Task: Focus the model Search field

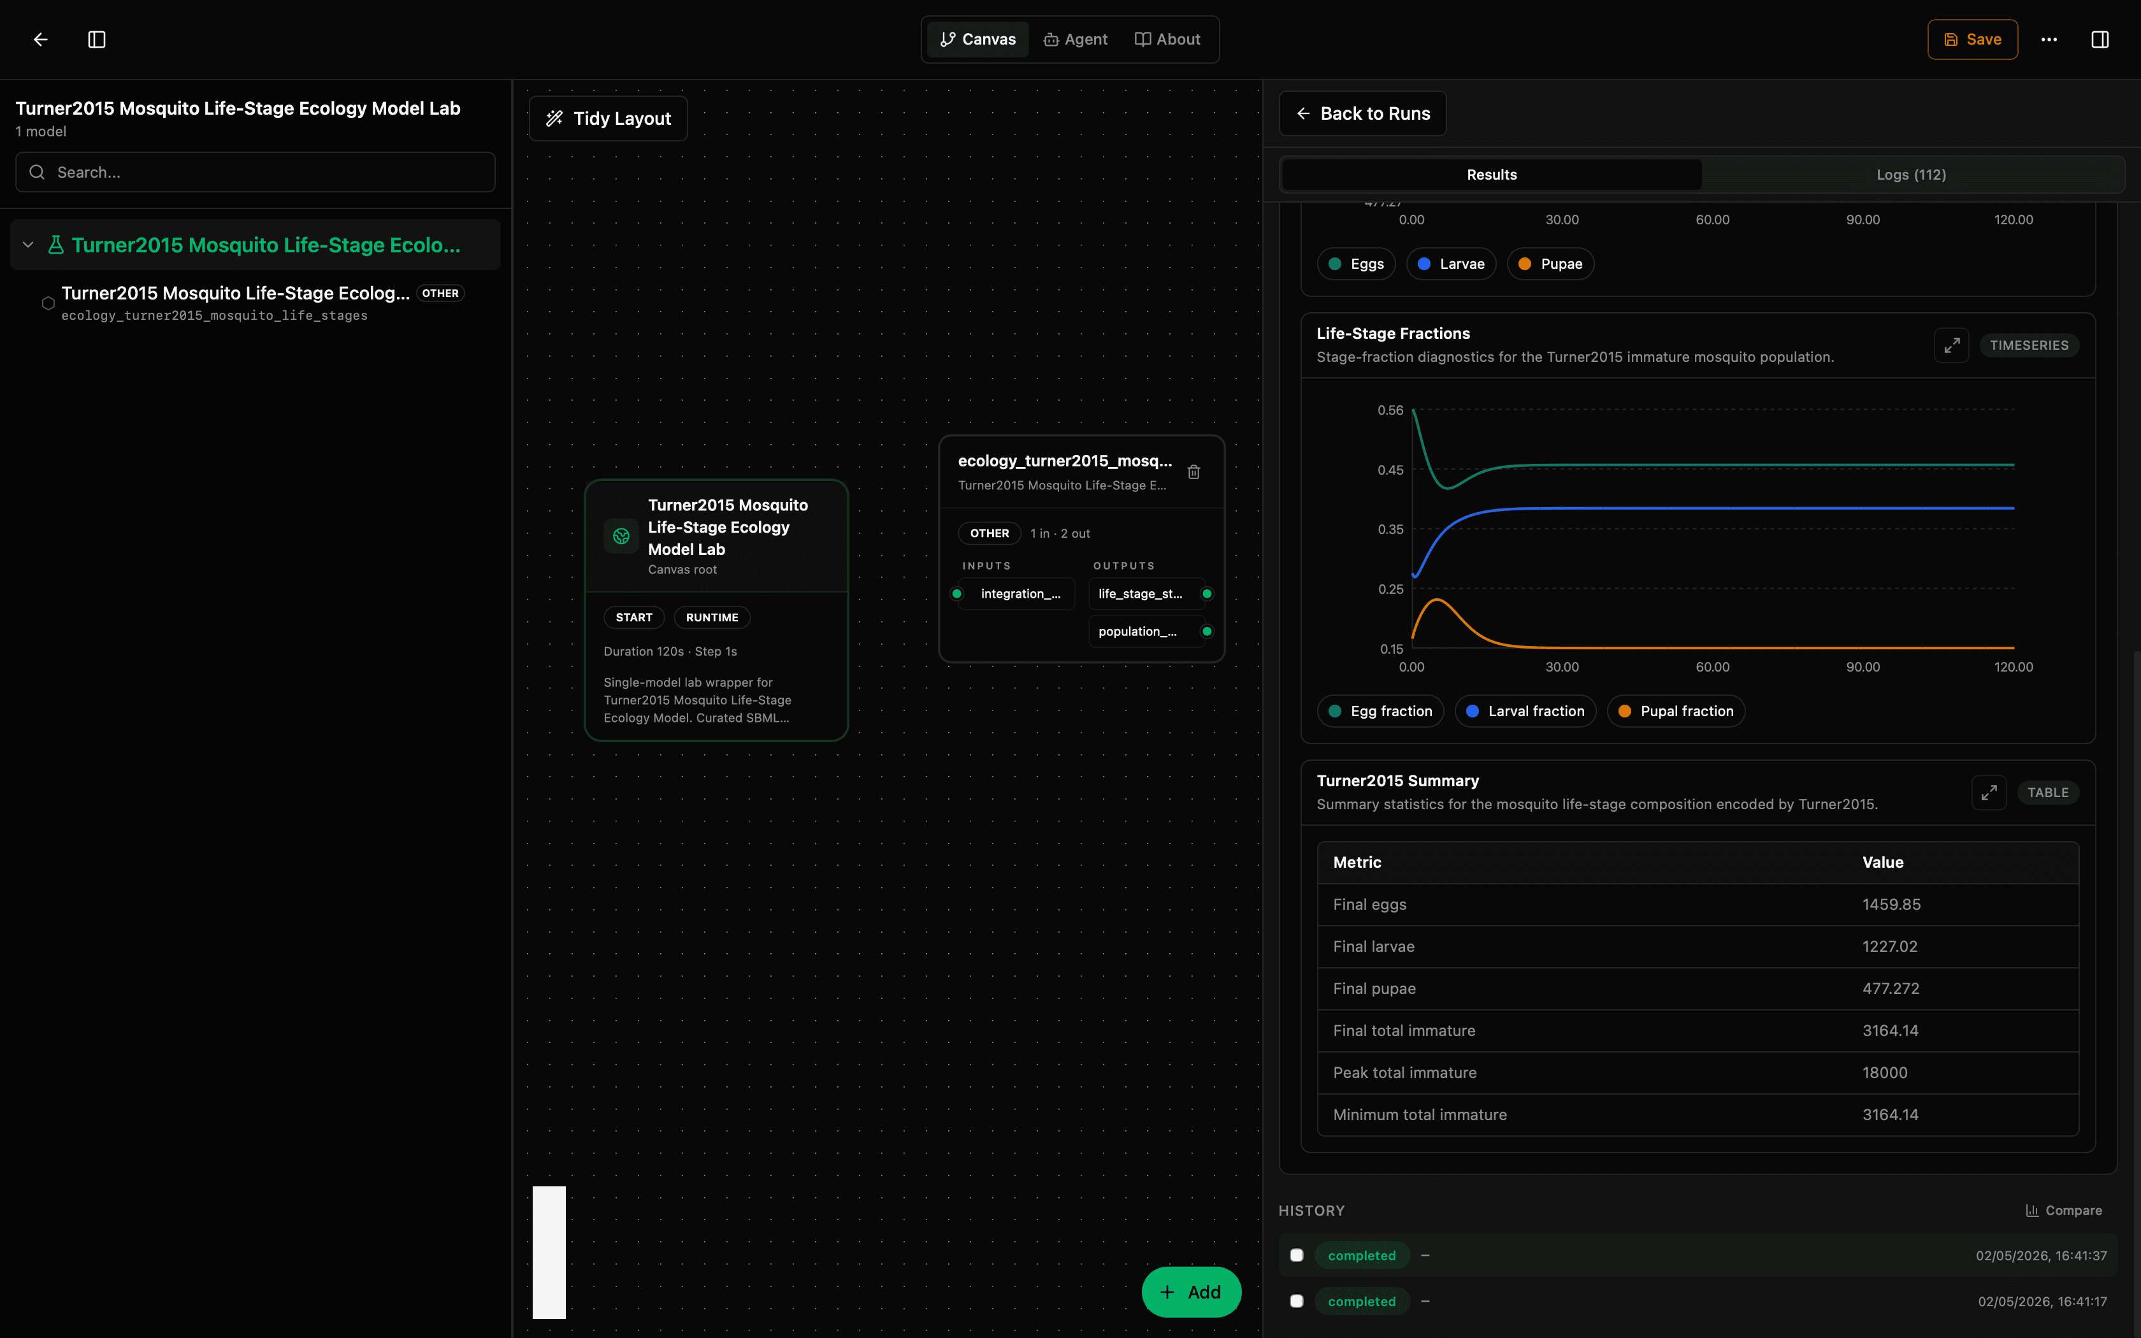Action: click(255, 171)
